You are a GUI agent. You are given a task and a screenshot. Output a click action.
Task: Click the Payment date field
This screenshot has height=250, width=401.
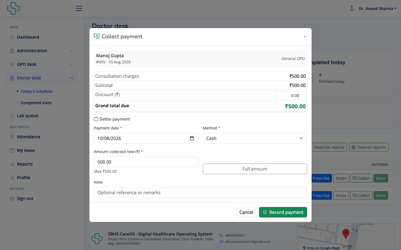pyautogui.click(x=146, y=138)
